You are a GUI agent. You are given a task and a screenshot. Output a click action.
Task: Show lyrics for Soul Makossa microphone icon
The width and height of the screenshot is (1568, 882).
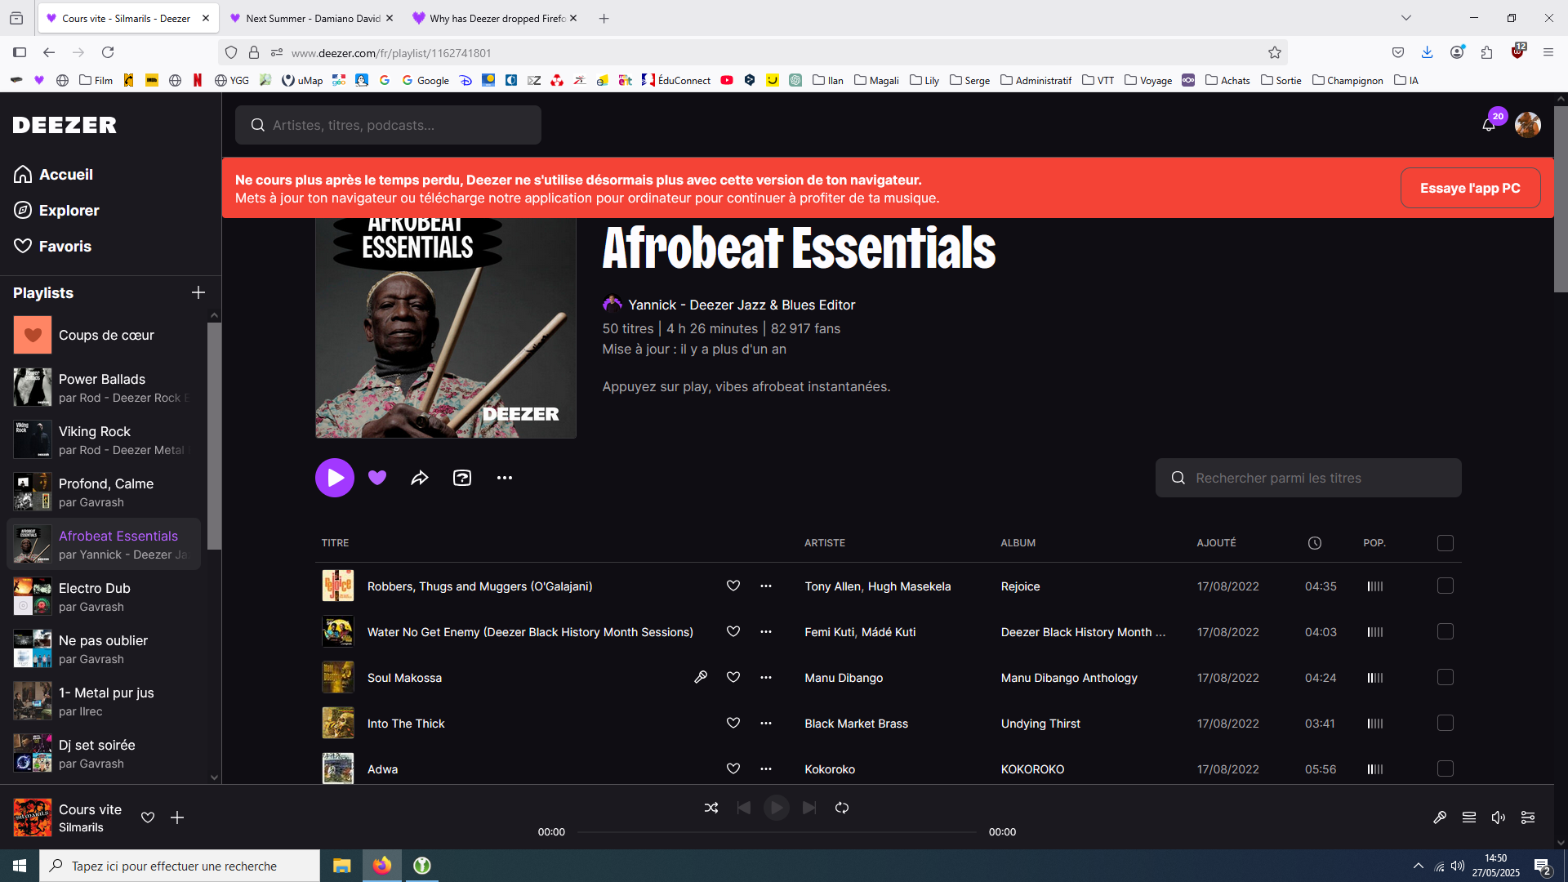(701, 677)
